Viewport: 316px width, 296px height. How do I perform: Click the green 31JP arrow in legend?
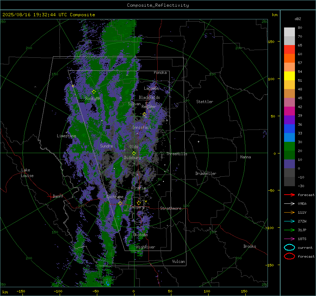point(289,230)
